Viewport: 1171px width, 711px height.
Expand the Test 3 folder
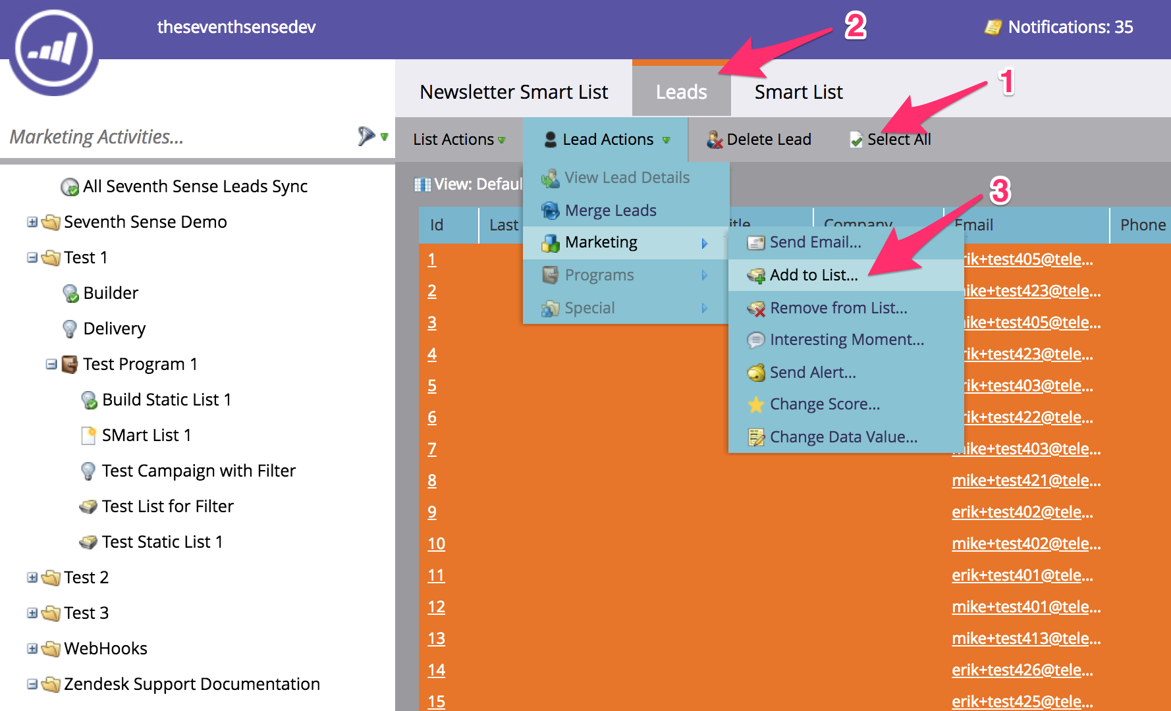pos(32,613)
